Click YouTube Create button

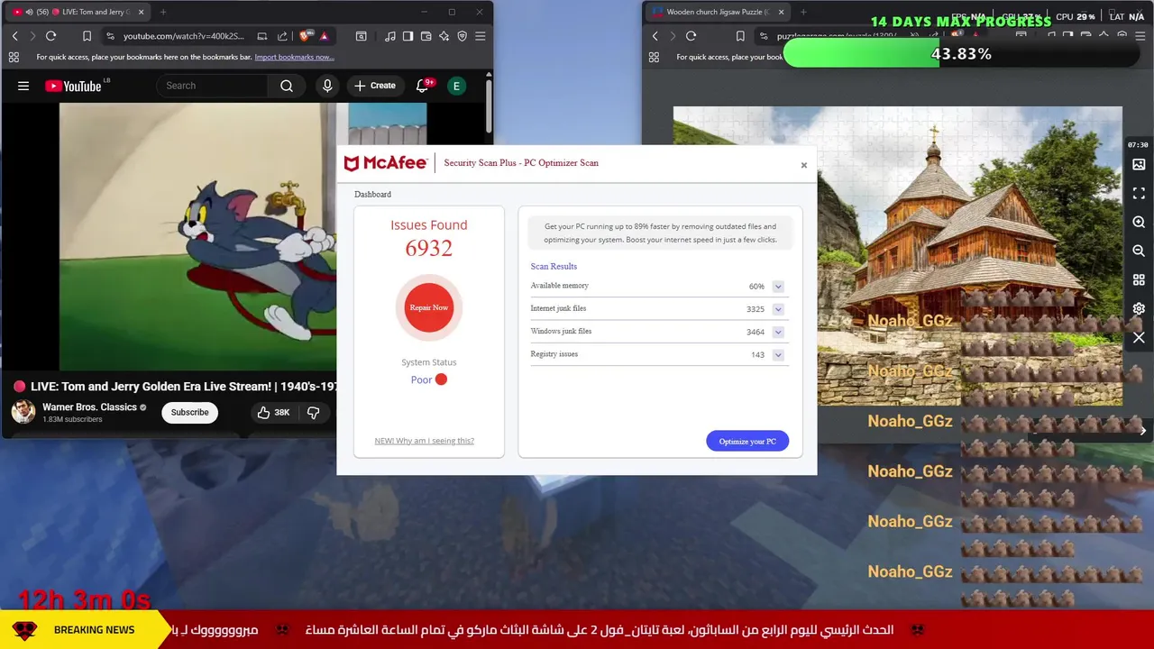tap(375, 86)
